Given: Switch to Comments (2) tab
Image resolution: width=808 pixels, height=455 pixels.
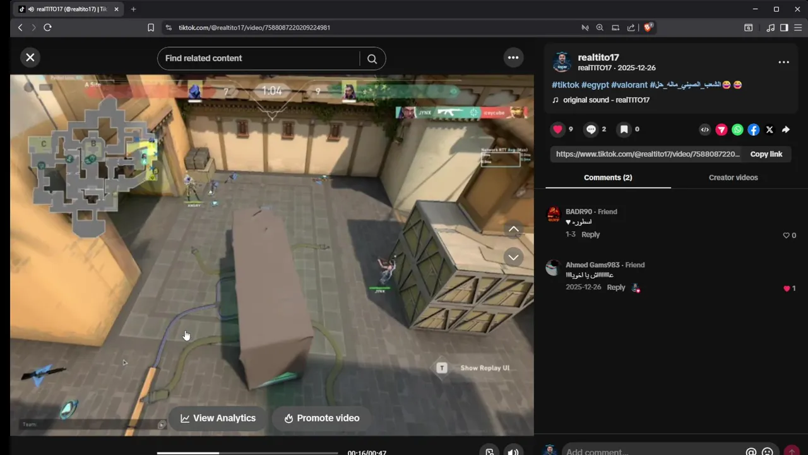Looking at the screenshot, I should (x=608, y=178).
